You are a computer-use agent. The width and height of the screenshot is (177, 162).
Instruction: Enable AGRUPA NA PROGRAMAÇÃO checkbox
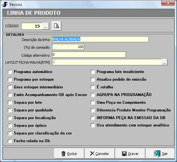pos(93,95)
